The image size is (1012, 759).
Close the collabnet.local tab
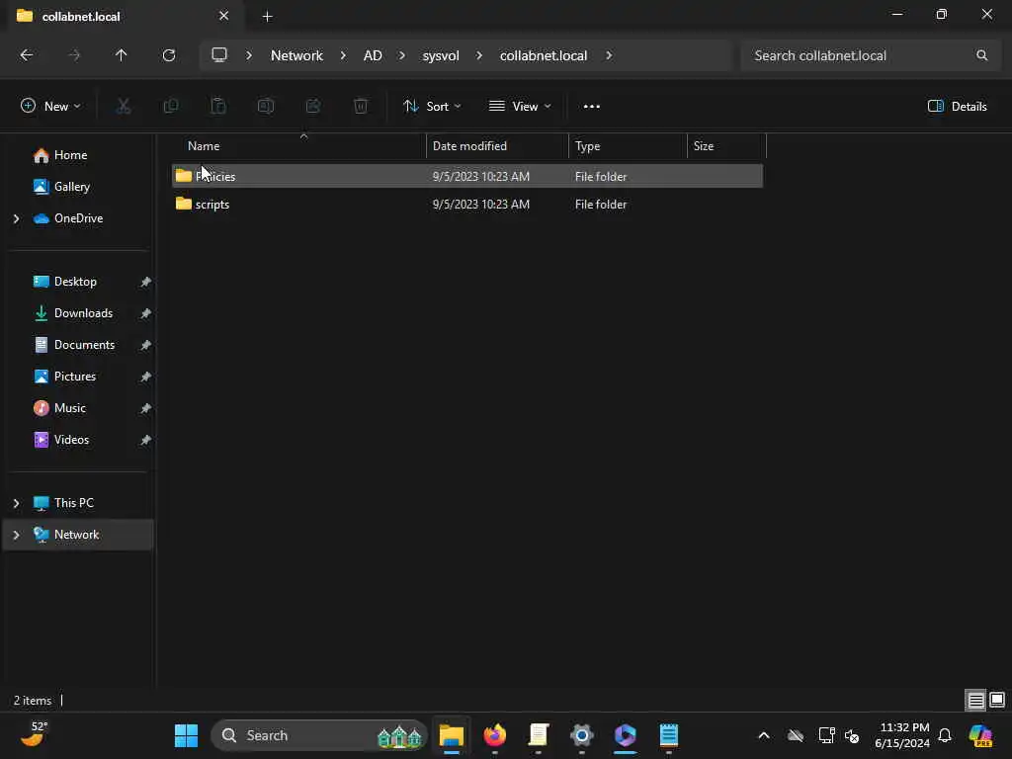coord(223,16)
